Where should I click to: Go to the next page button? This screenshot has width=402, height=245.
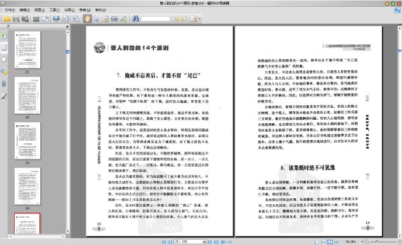pos(210,242)
